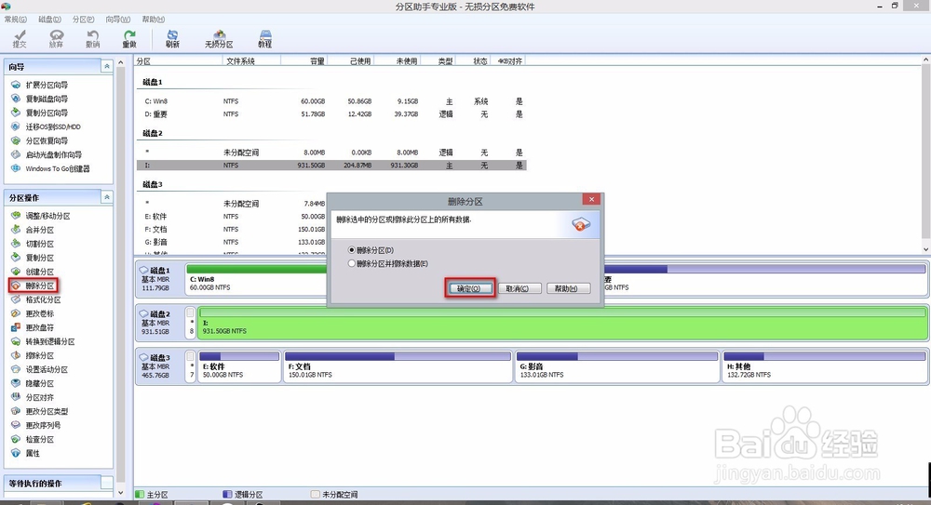Open the 常规(G) menu
This screenshot has width=931, height=505.
[x=16, y=20]
